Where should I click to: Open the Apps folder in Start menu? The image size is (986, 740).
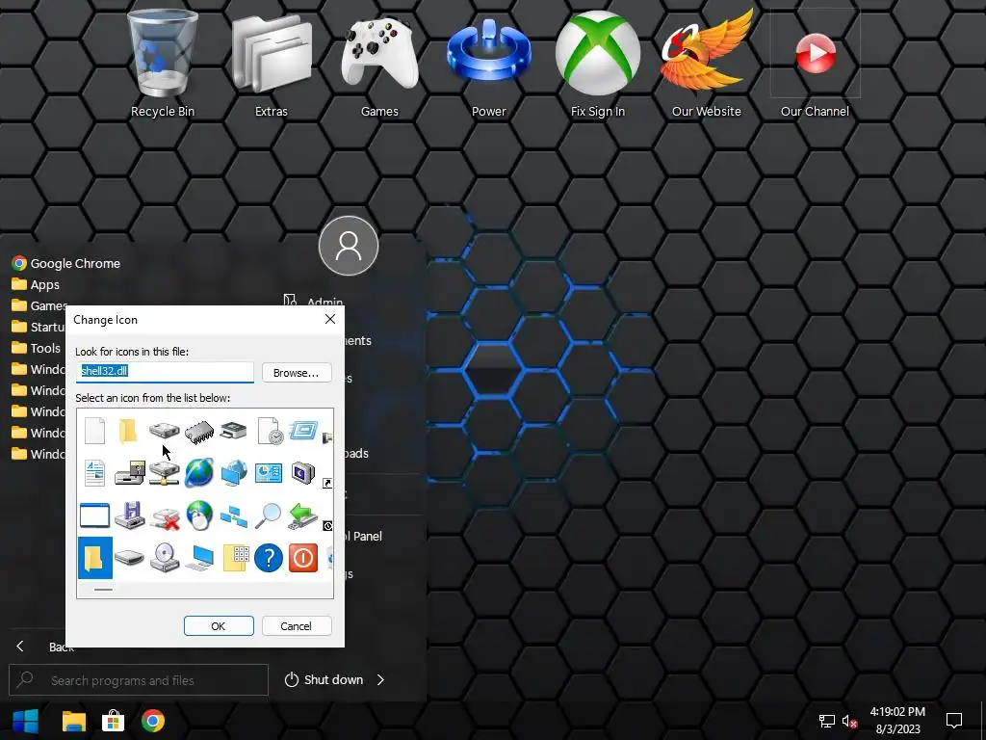(x=36, y=284)
